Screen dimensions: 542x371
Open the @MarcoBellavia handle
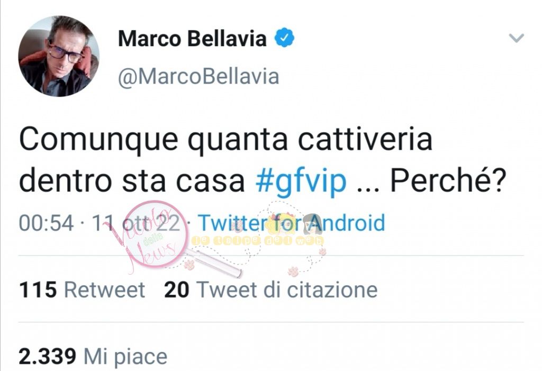tap(198, 76)
